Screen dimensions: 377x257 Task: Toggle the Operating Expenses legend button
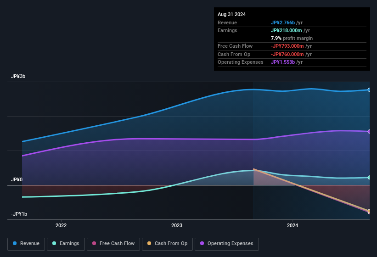click(227, 244)
